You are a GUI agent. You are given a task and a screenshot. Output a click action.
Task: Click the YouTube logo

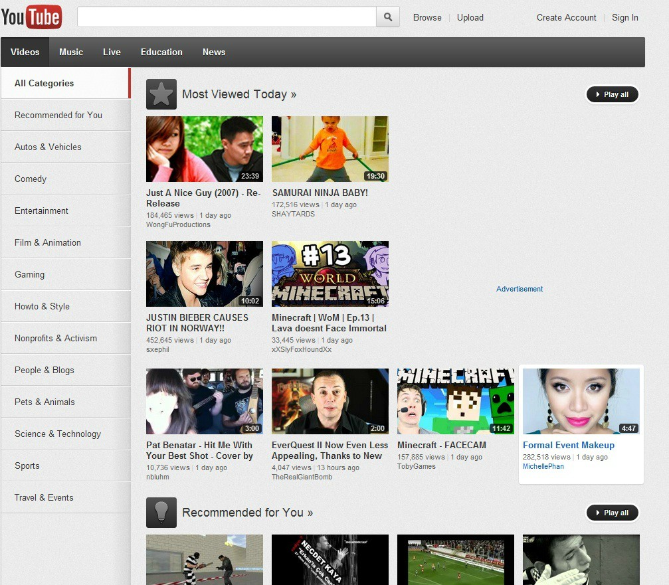[x=31, y=17]
